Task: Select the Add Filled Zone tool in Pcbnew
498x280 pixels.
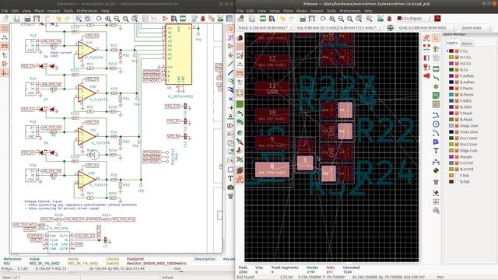Action: (x=436, y=95)
